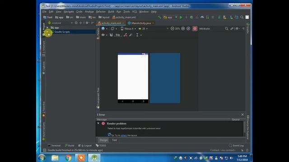Screen dimensions: 289x162
Task: Zoom in the design preview
Action: point(183,29)
